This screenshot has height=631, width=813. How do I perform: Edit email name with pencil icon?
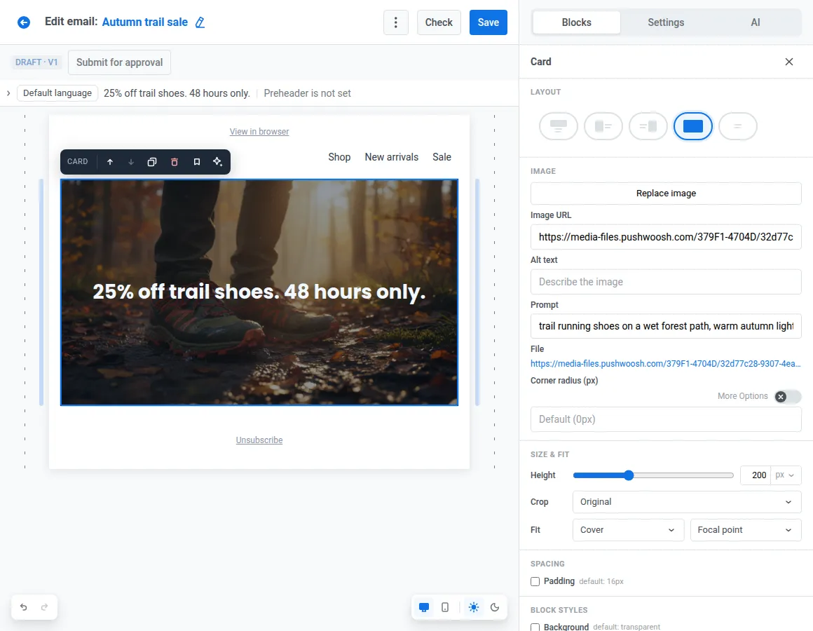[200, 22]
